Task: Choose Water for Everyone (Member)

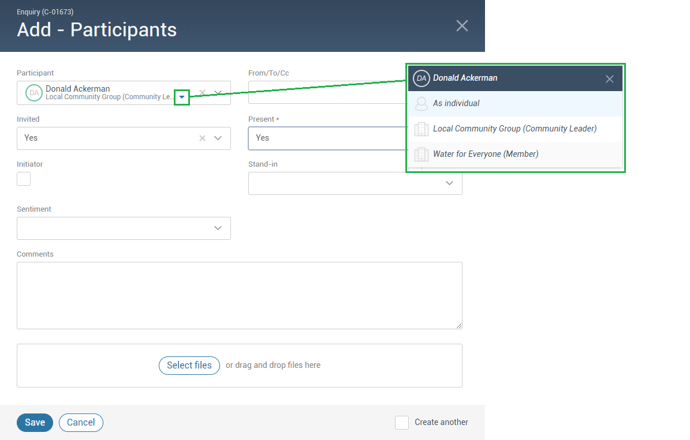Action: 486,155
